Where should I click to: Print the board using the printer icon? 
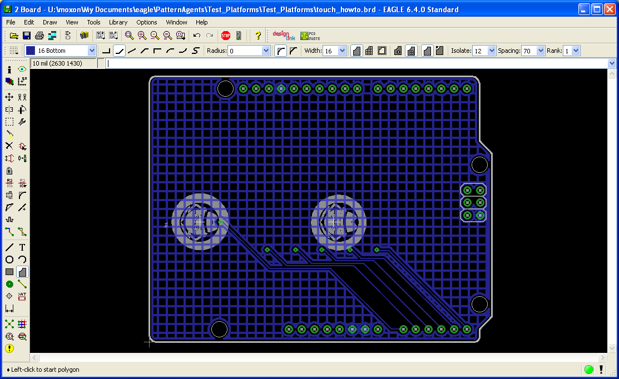tap(39, 36)
